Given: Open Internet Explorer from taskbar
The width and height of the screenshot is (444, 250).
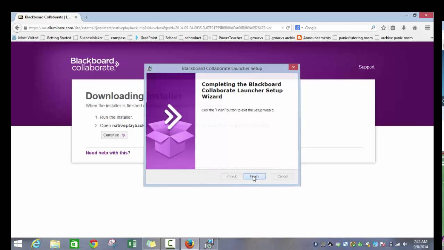Looking at the screenshot, I should tap(36, 244).
